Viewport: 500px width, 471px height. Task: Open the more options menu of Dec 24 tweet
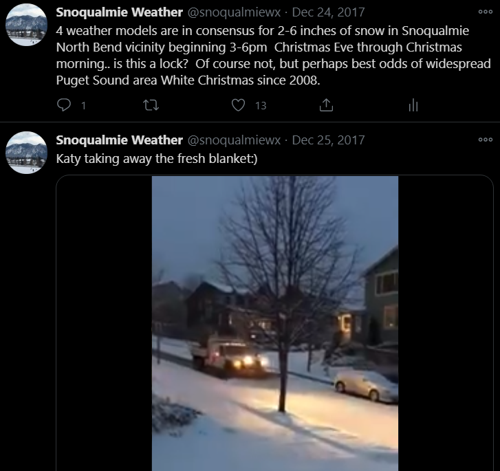point(486,12)
